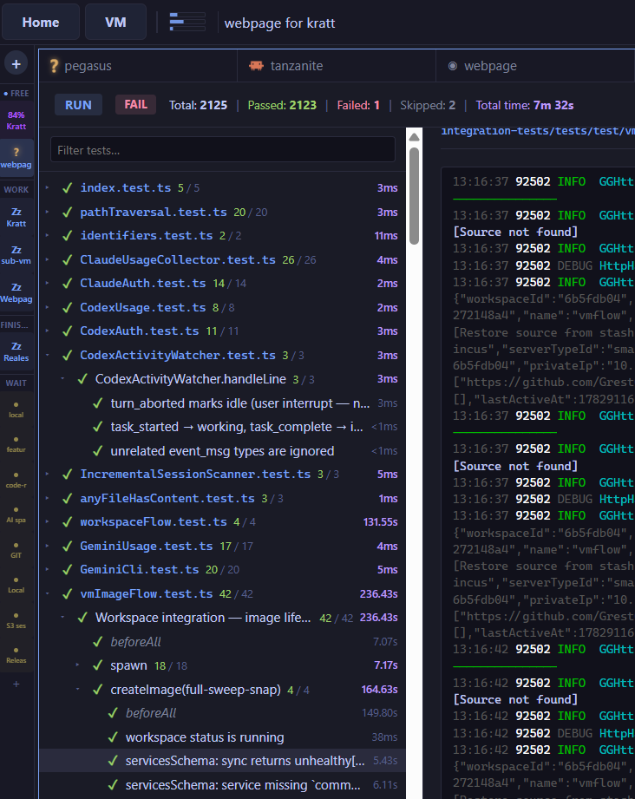Collapse vmImageFlow.test.ts row arrow
The height and width of the screenshot is (799, 635).
point(48,593)
